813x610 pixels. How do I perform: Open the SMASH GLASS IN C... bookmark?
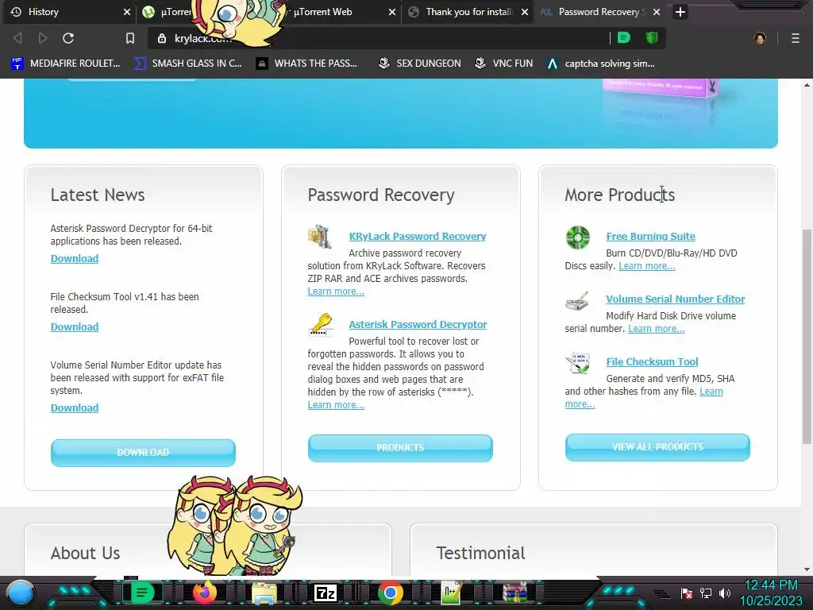[x=188, y=64]
